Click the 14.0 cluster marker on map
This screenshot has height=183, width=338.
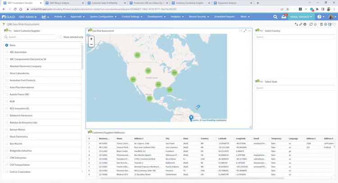[174, 72]
